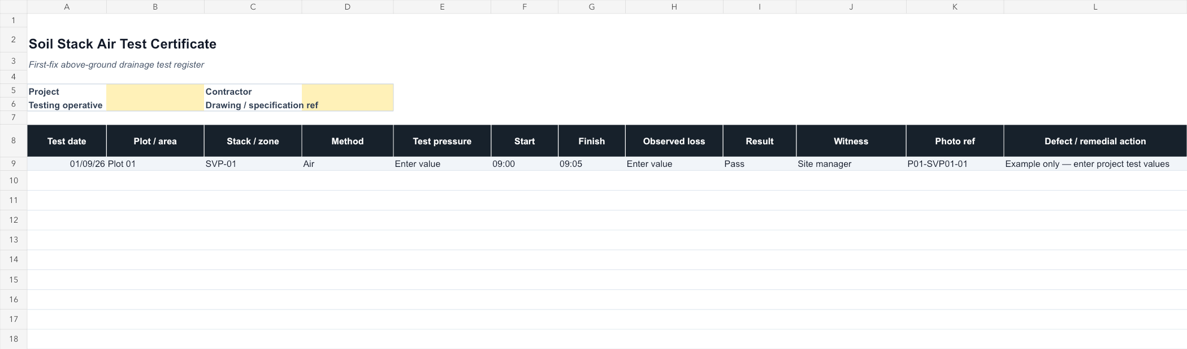Select the 'P01-SVP01-01' photo ref cell
Screen dimensions: 1187x349
(x=955, y=164)
